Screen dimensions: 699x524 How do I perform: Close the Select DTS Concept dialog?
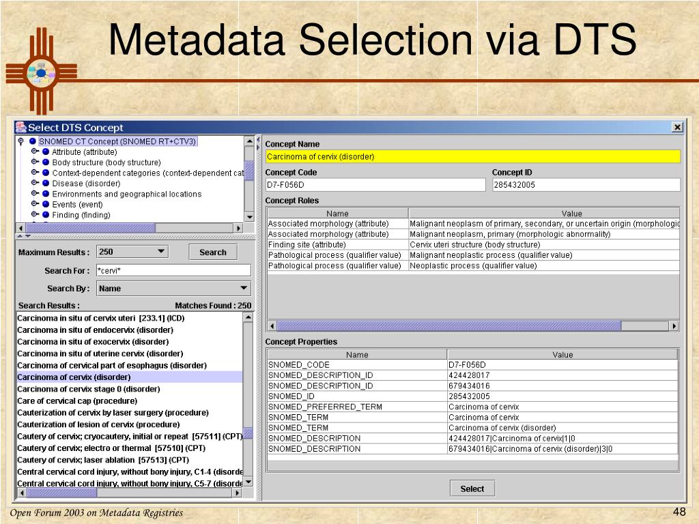click(x=677, y=128)
